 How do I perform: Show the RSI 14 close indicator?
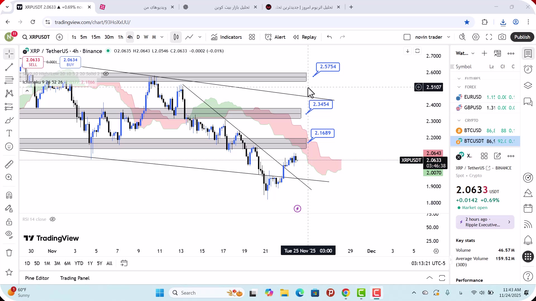coord(52,219)
